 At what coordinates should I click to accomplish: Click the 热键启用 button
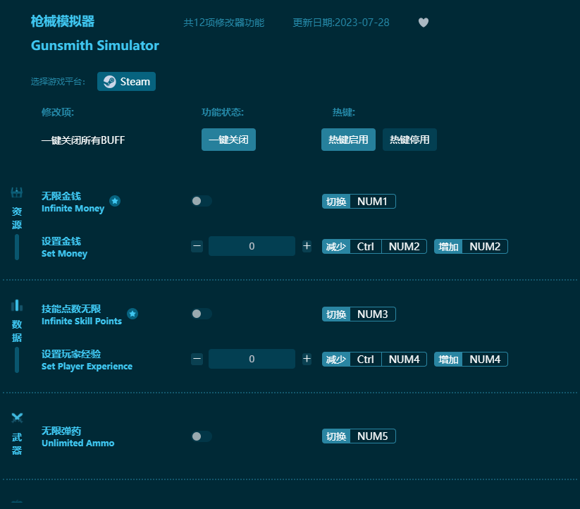pyautogui.click(x=348, y=140)
